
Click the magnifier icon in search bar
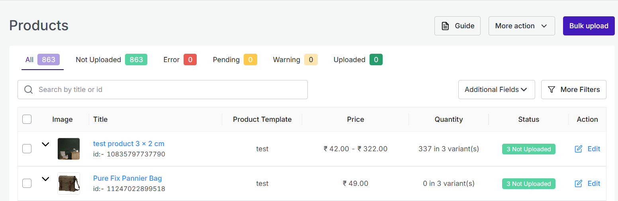[x=28, y=90]
